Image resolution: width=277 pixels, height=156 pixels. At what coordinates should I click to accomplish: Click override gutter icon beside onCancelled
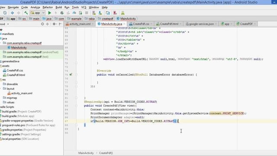pyautogui.click(x=71, y=75)
